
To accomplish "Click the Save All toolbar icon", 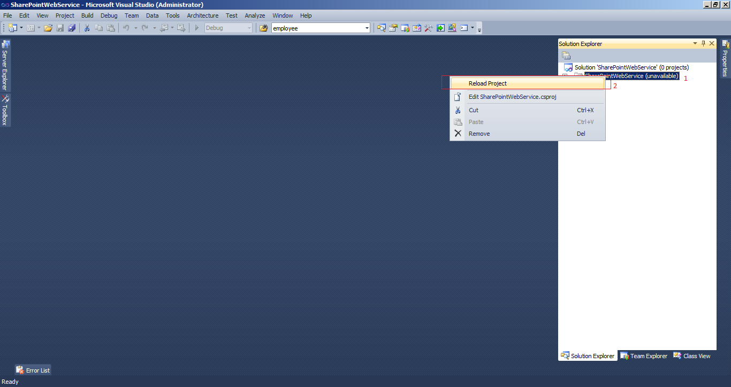I will pos(72,28).
